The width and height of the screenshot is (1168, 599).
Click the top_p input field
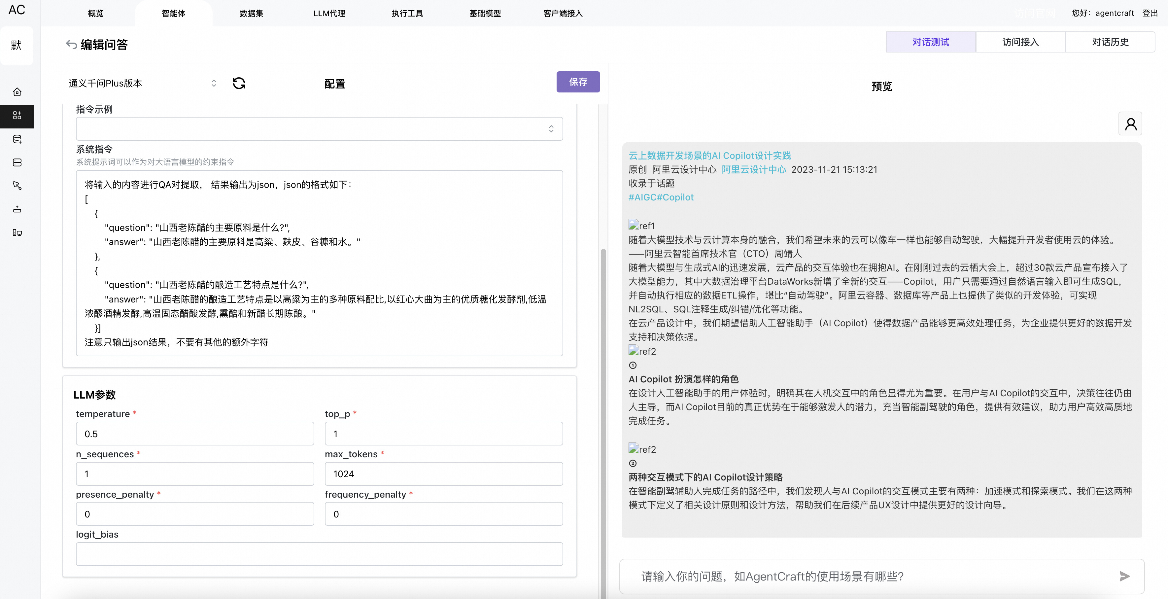(x=444, y=434)
